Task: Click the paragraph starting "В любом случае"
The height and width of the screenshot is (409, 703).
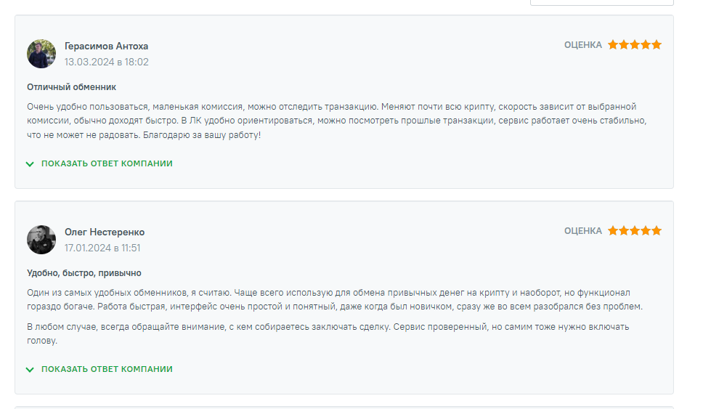Action: (328, 333)
